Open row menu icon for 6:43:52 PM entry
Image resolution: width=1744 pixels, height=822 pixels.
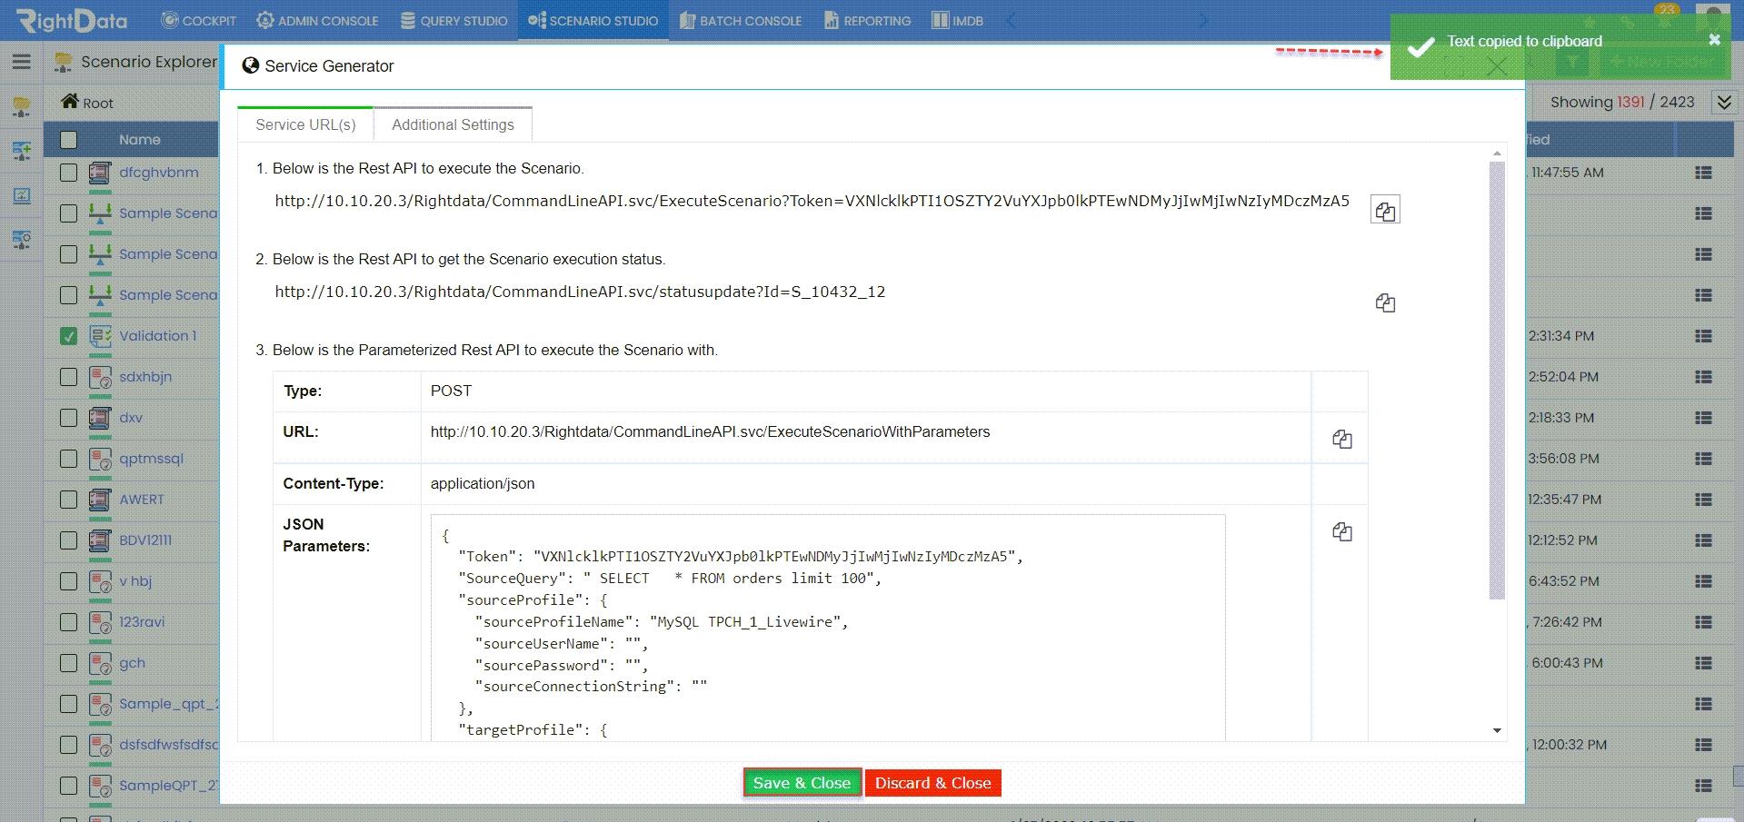[x=1704, y=581]
